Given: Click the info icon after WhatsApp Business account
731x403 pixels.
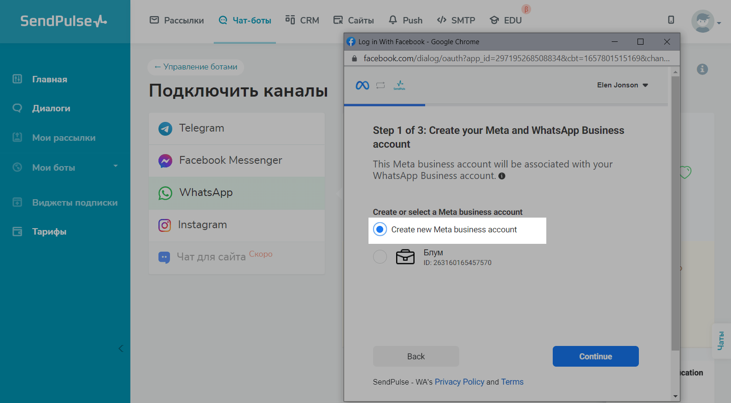Looking at the screenshot, I should [x=502, y=176].
